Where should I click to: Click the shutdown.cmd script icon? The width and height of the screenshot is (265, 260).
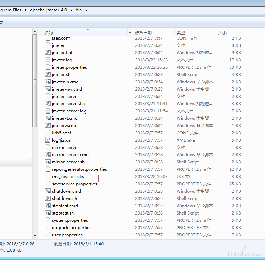point(48,191)
